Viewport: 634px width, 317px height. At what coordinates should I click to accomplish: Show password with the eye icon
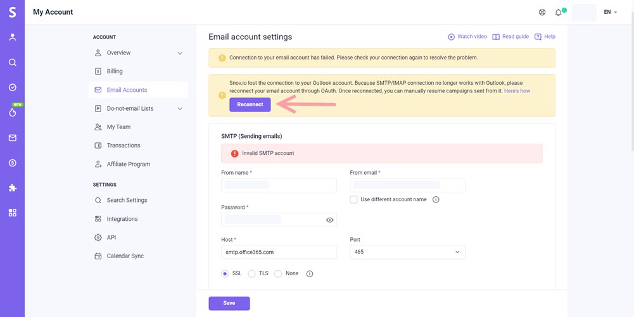[x=329, y=220]
